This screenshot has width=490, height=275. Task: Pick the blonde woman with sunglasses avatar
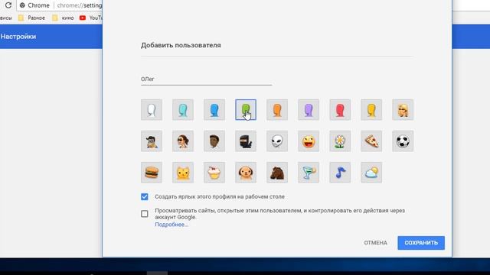point(403,110)
